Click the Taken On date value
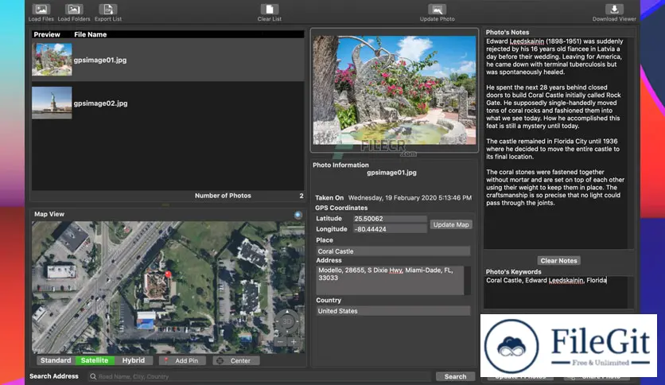Screen dimensions: 665x385 coord(410,198)
